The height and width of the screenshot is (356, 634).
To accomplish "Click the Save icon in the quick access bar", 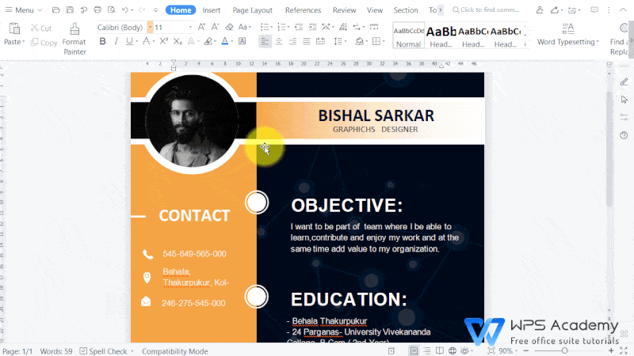I will point(71,10).
